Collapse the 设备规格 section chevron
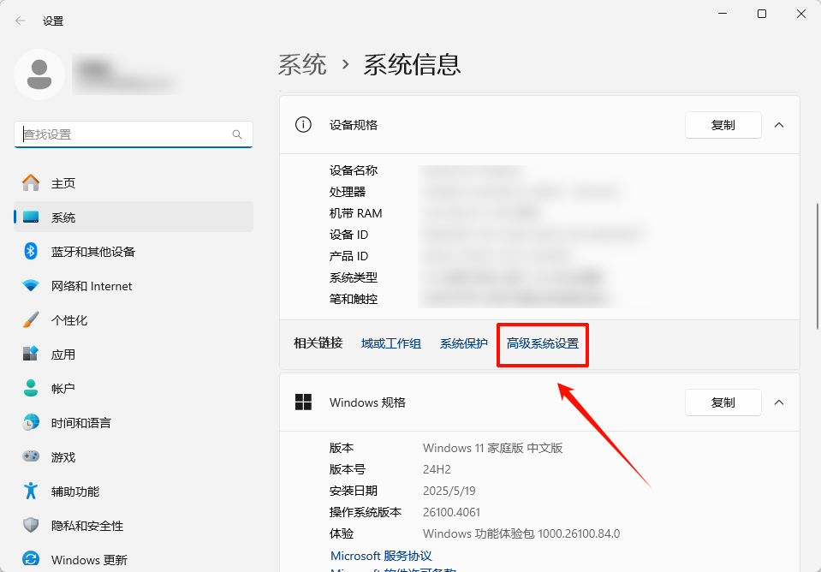This screenshot has height=572, width=821. point(779,125)
